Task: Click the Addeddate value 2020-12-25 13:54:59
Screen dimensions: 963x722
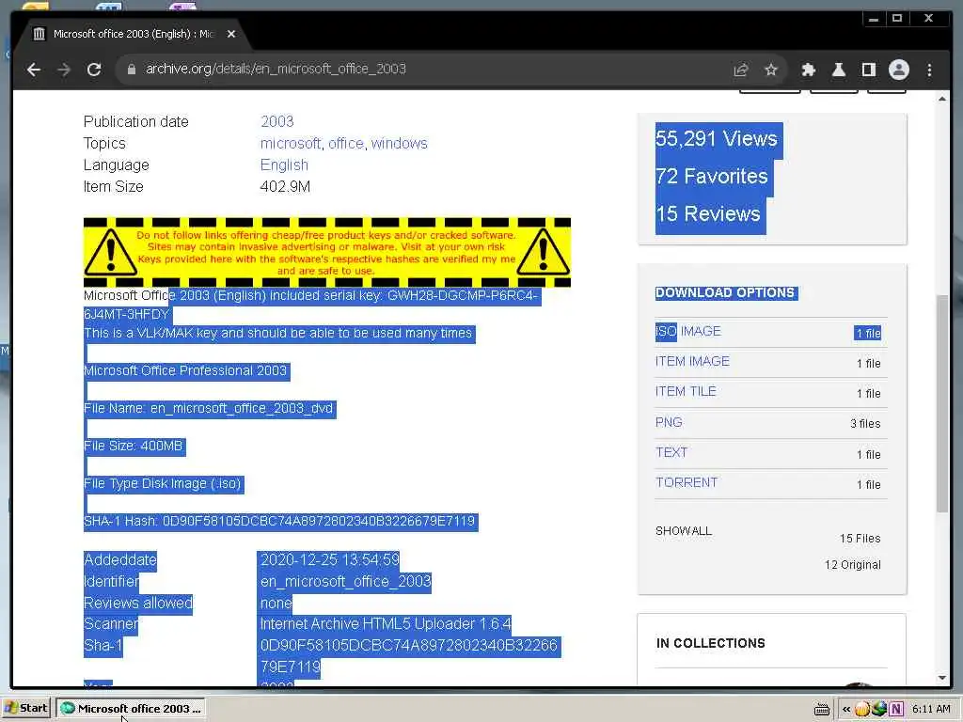Action: pos(330,560)
